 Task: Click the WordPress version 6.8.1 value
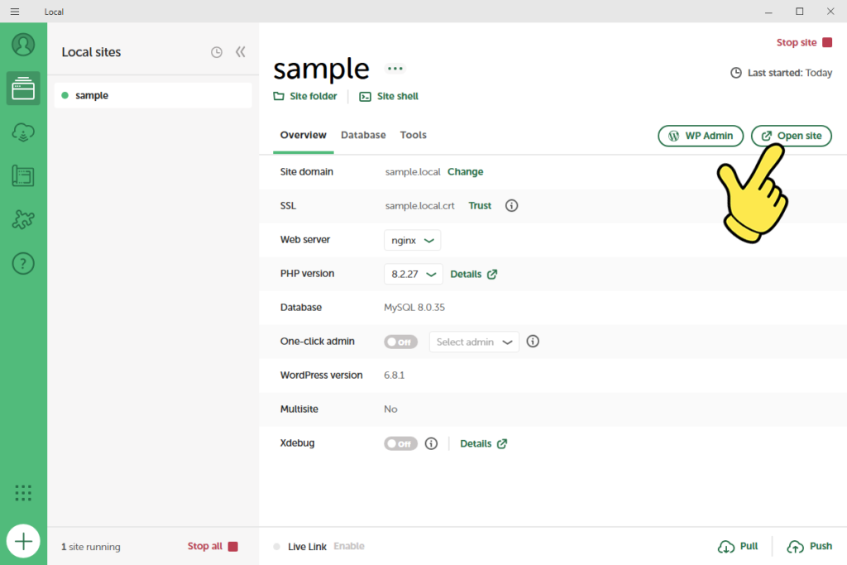click(394, 376)
